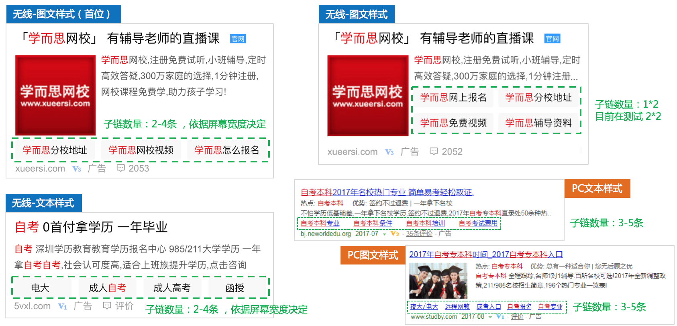Click the xueersi.com URL beside 2052

point(353,152)
